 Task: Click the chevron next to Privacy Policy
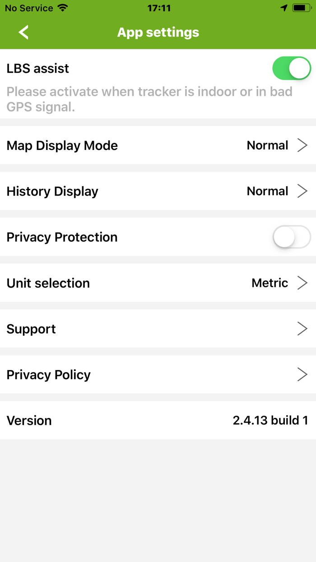302,374
